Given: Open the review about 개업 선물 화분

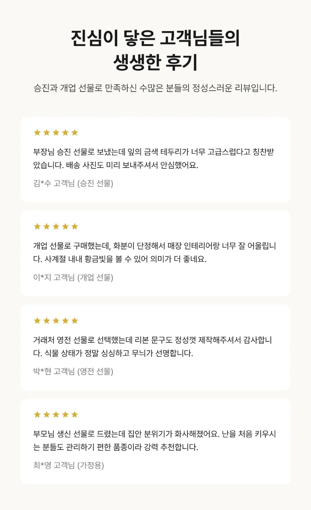Looking at the screenshot, I should (x=155, y=253).
